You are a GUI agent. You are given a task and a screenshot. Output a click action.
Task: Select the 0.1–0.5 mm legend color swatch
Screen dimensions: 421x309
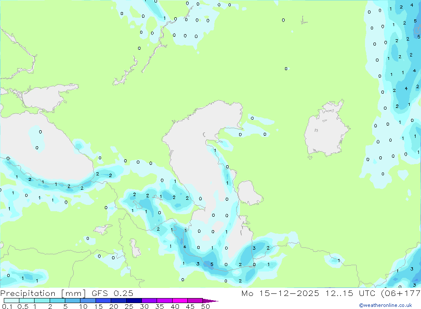[11, 301]
